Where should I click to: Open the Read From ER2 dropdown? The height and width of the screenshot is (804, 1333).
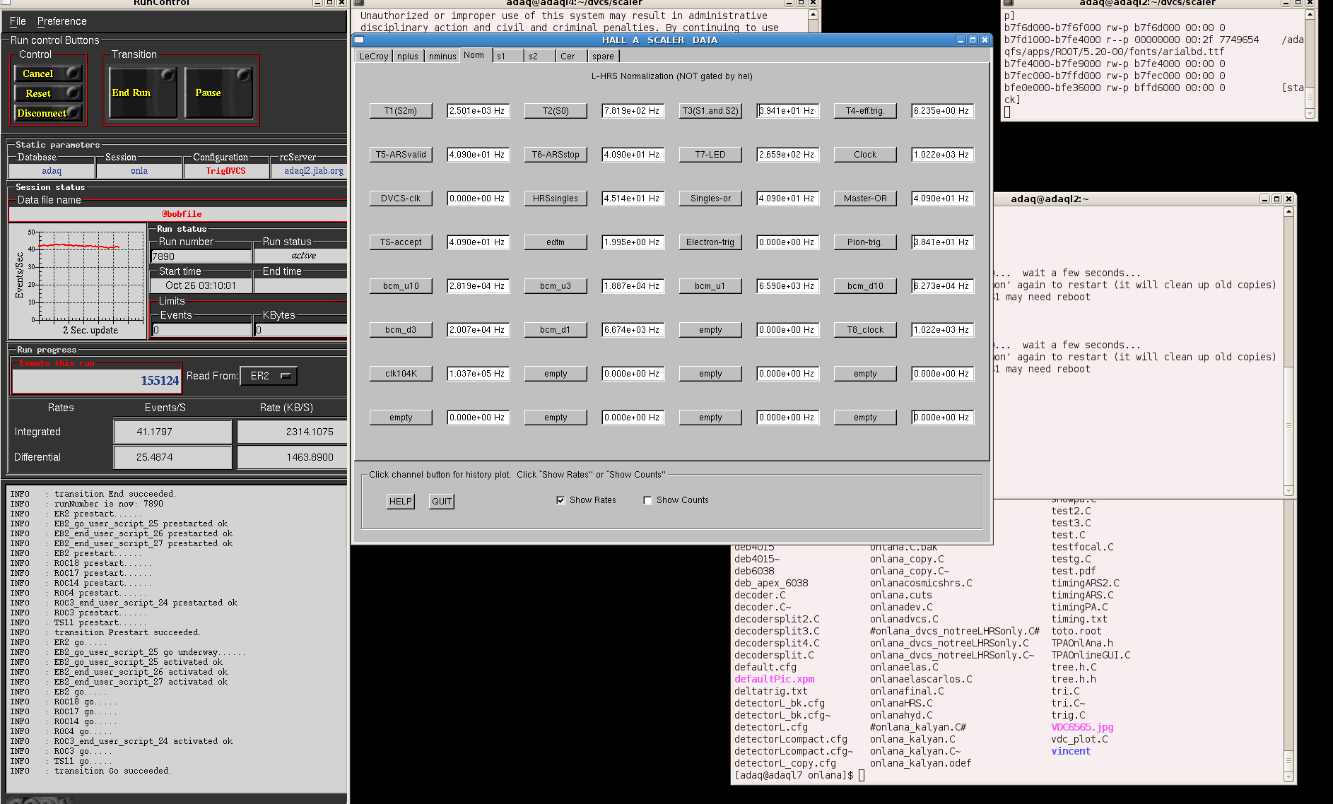coord(269,376)
